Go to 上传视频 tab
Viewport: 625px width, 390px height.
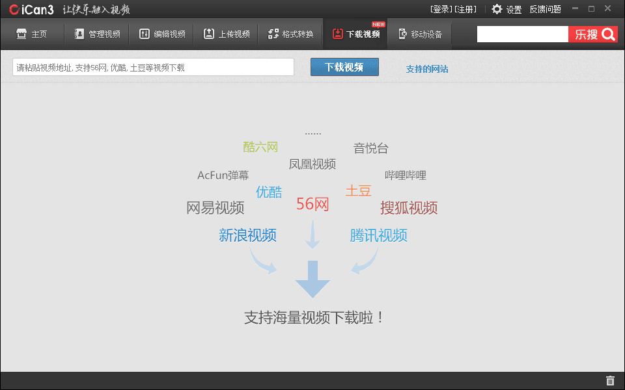click(x=227, y=34)
